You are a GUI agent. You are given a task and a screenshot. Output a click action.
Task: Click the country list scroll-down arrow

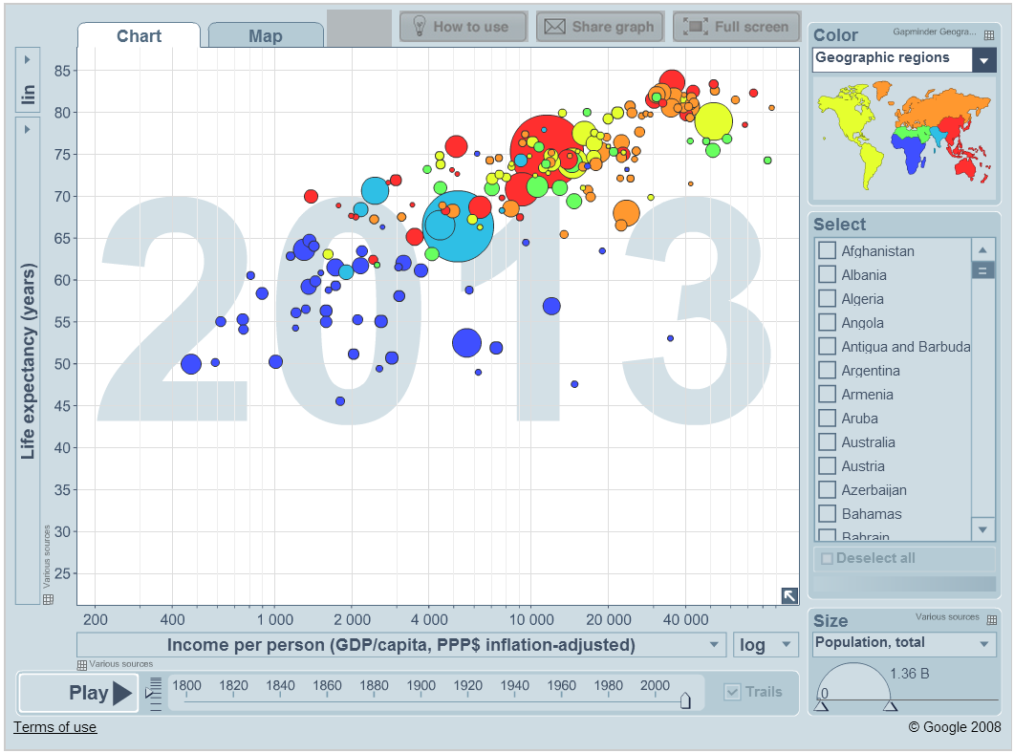pos(982,529)
